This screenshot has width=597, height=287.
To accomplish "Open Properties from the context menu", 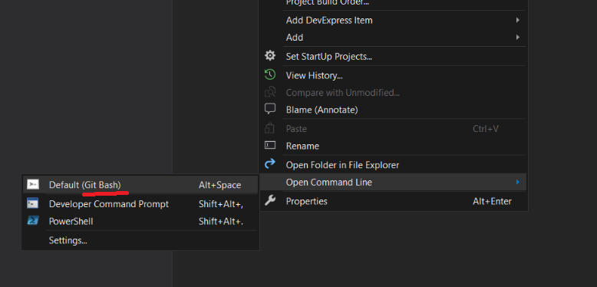I will 393,201.
